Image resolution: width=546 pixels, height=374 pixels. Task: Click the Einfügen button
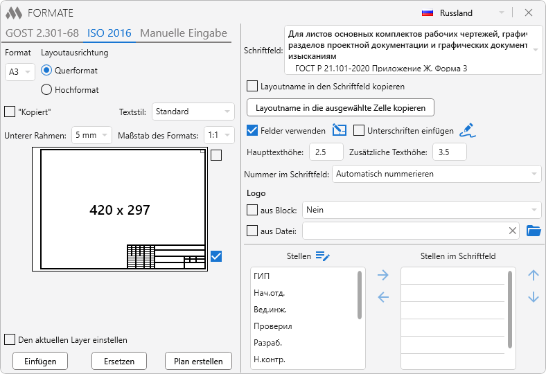(40, 361)
